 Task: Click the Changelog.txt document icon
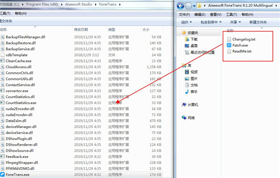(229, 39)
